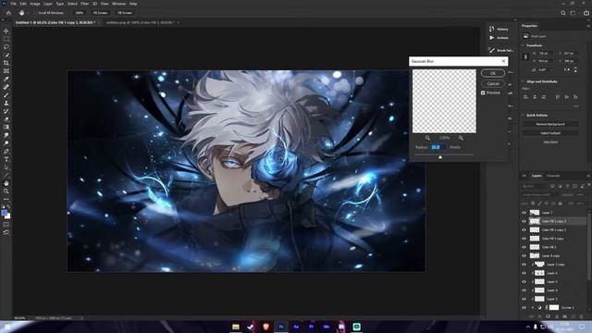Screen dimensions: 592x333
Task: Open the layer filter kind dropdown
Action: (535, 186)
